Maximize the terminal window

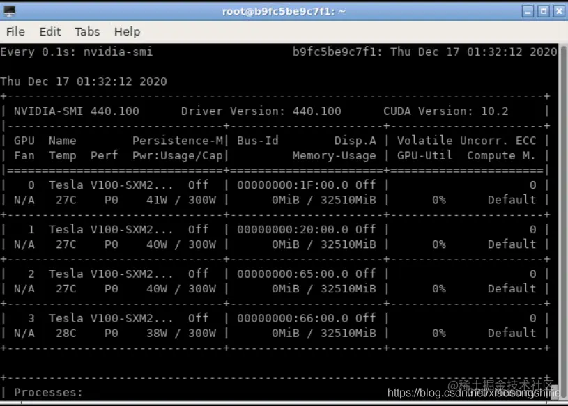click(544, 11)
